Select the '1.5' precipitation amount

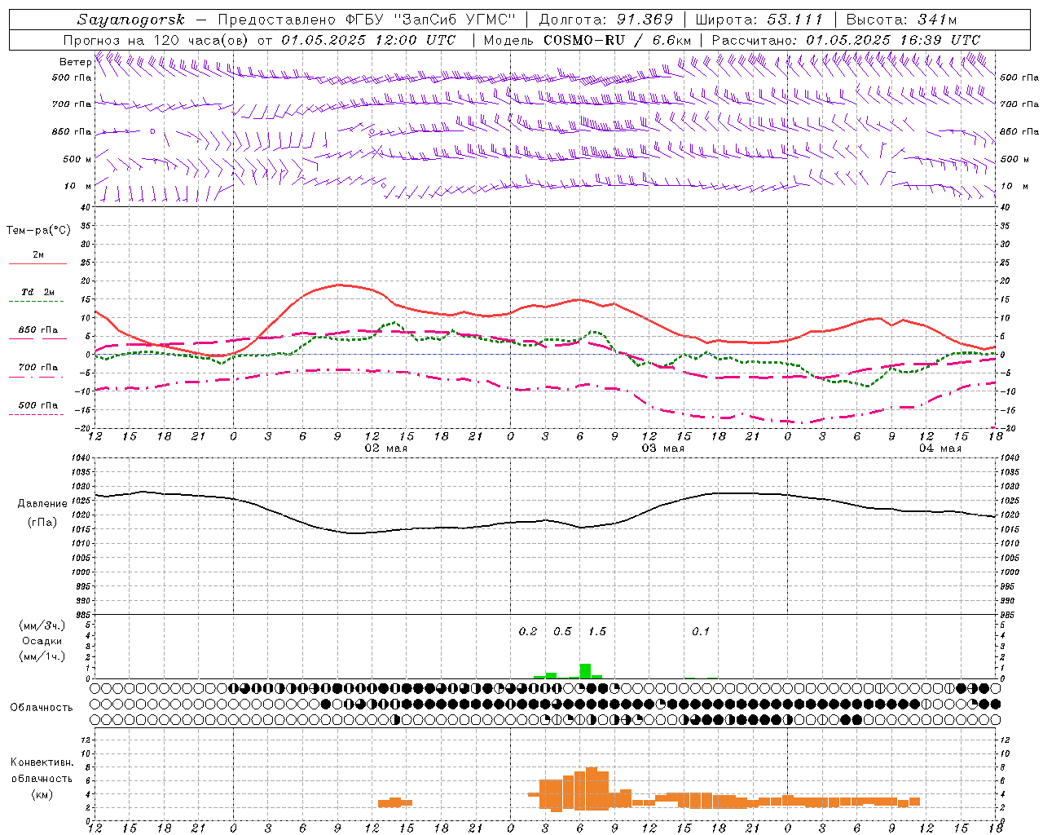[x=597, y=632]
